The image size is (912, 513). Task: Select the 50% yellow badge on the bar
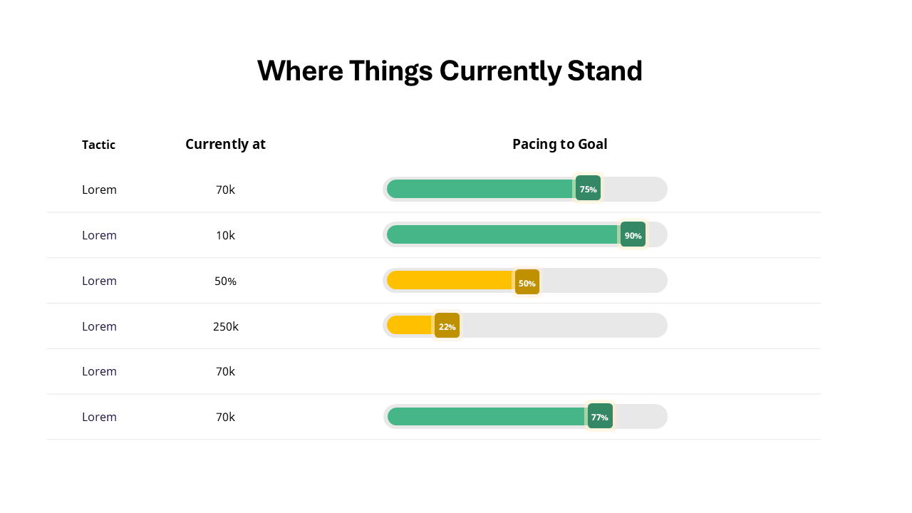click(x=527, y=282)
